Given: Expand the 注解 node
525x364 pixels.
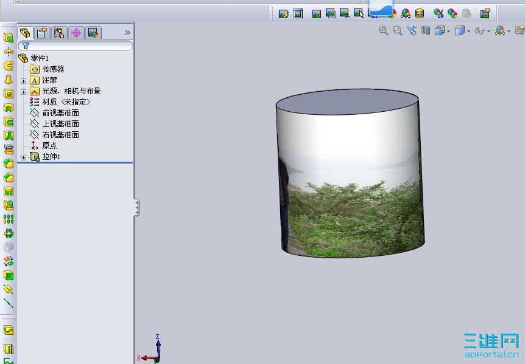Looking at the screenshot, I should (23, 81).
